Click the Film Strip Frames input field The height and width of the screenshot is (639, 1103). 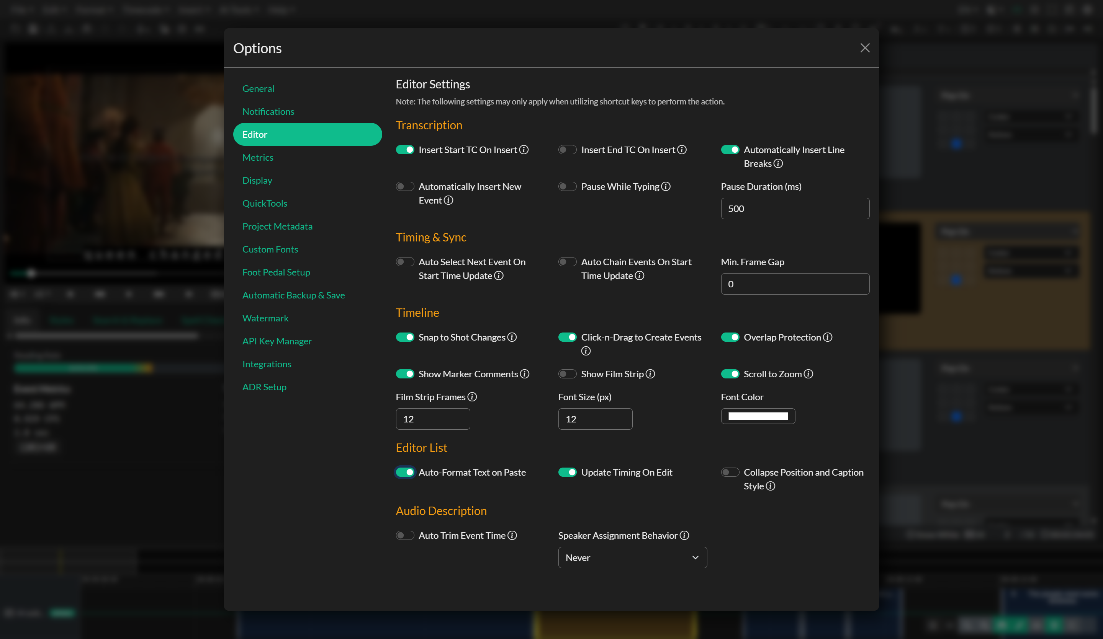point(433,419)
